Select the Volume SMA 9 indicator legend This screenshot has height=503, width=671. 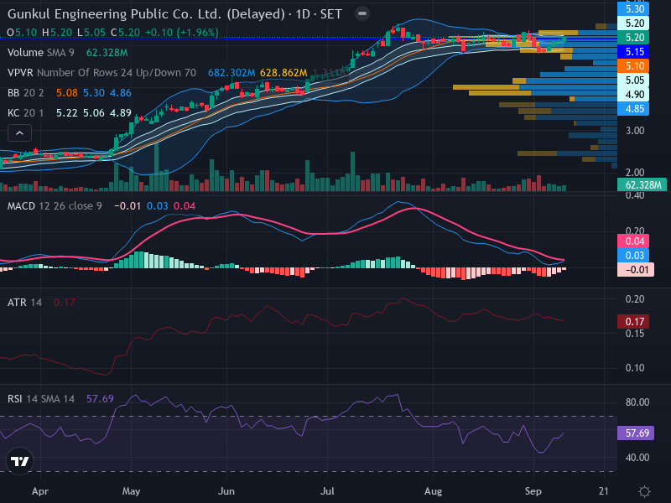[x=68, y=53]
